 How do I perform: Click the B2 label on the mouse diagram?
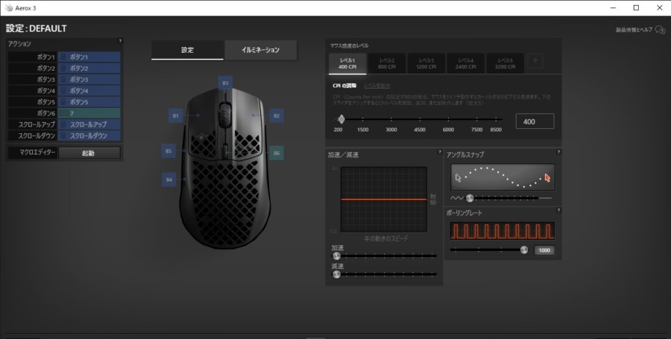pos(276,115)
